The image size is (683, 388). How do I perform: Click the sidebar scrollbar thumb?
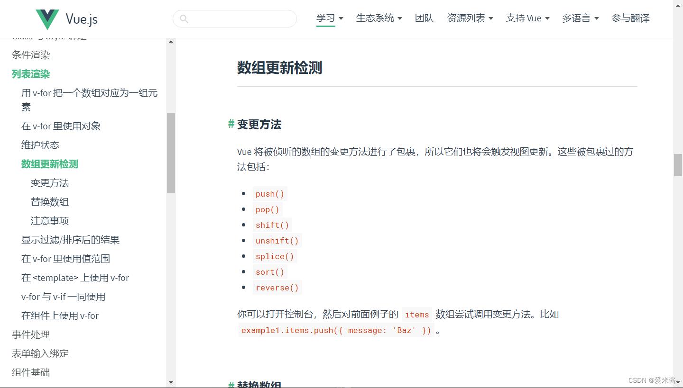[x=171, y=153]
